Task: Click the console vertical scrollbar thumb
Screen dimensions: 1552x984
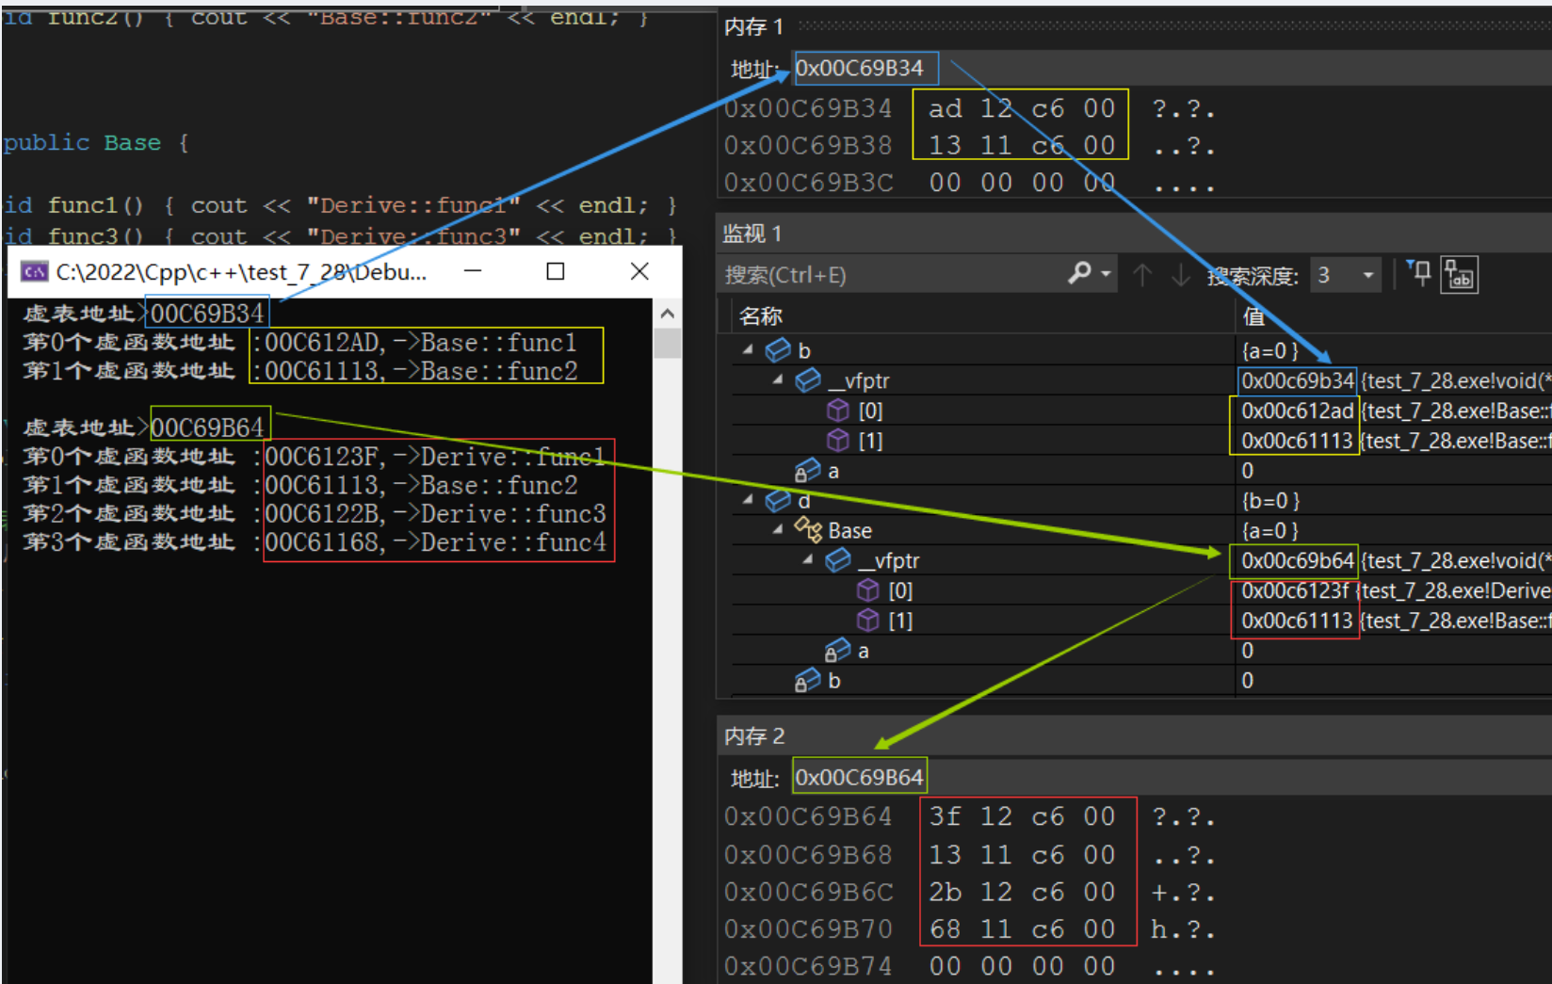Action: [x=668, y=343]
